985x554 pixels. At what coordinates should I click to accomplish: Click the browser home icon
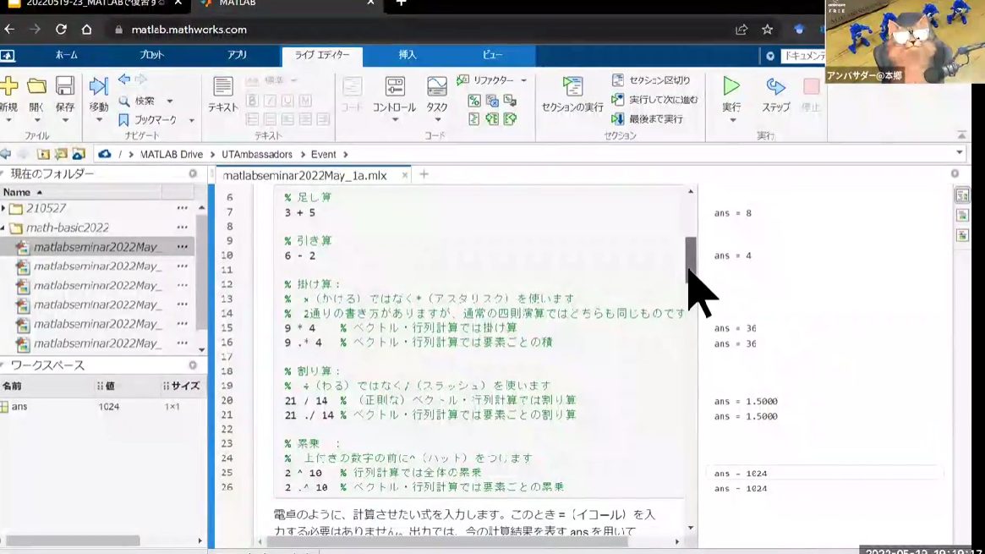tap(87, 30)
